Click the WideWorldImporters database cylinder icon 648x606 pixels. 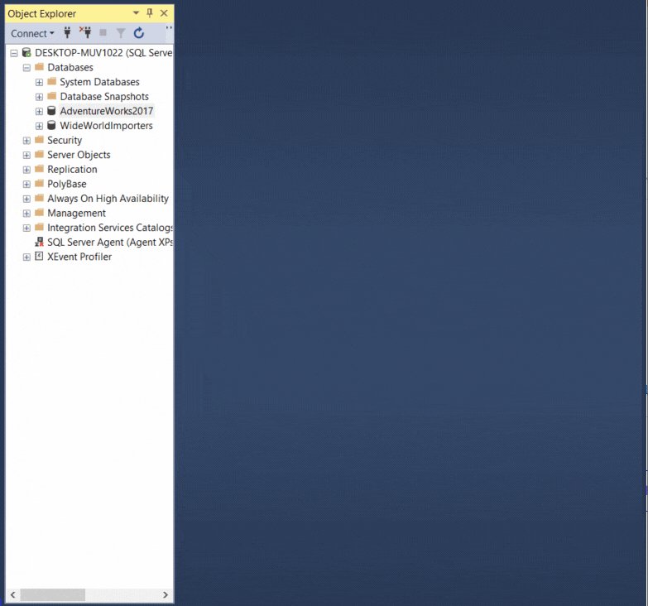point(51,125)
